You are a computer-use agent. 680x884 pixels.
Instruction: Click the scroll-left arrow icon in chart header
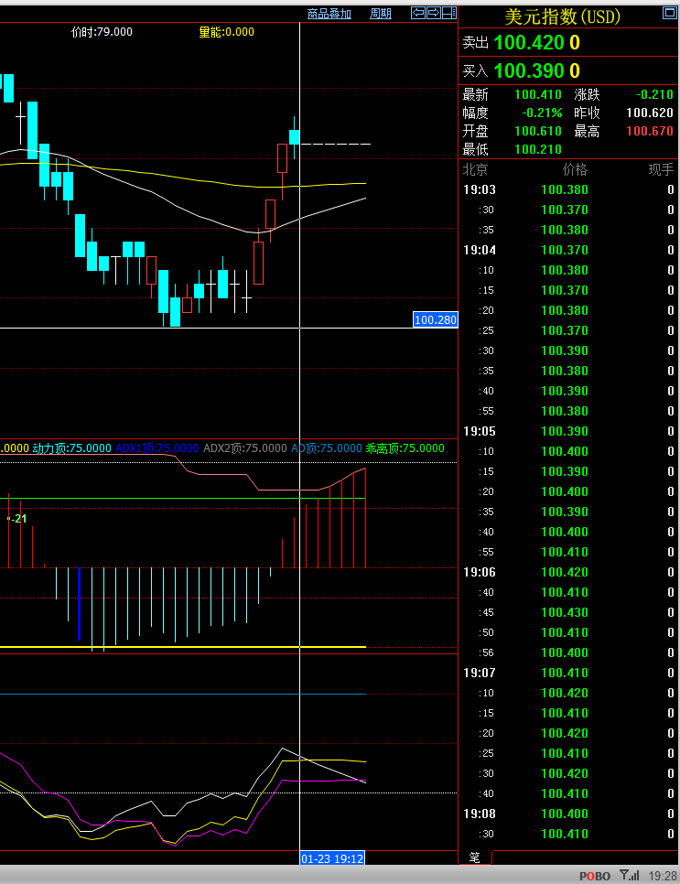tap(418, 13)
